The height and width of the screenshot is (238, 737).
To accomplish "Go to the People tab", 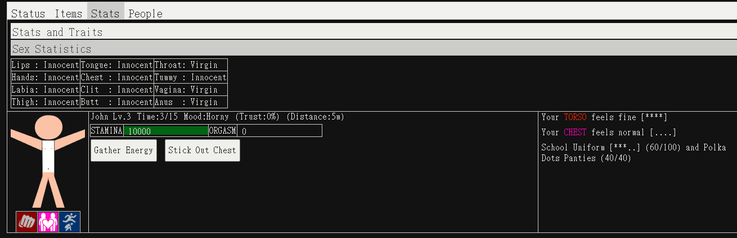I will [x=145, y=13].
